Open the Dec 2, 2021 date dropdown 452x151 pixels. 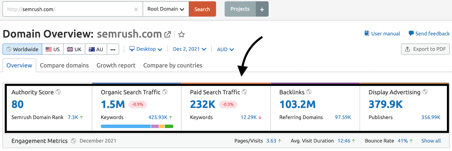[x=190, y=49]
